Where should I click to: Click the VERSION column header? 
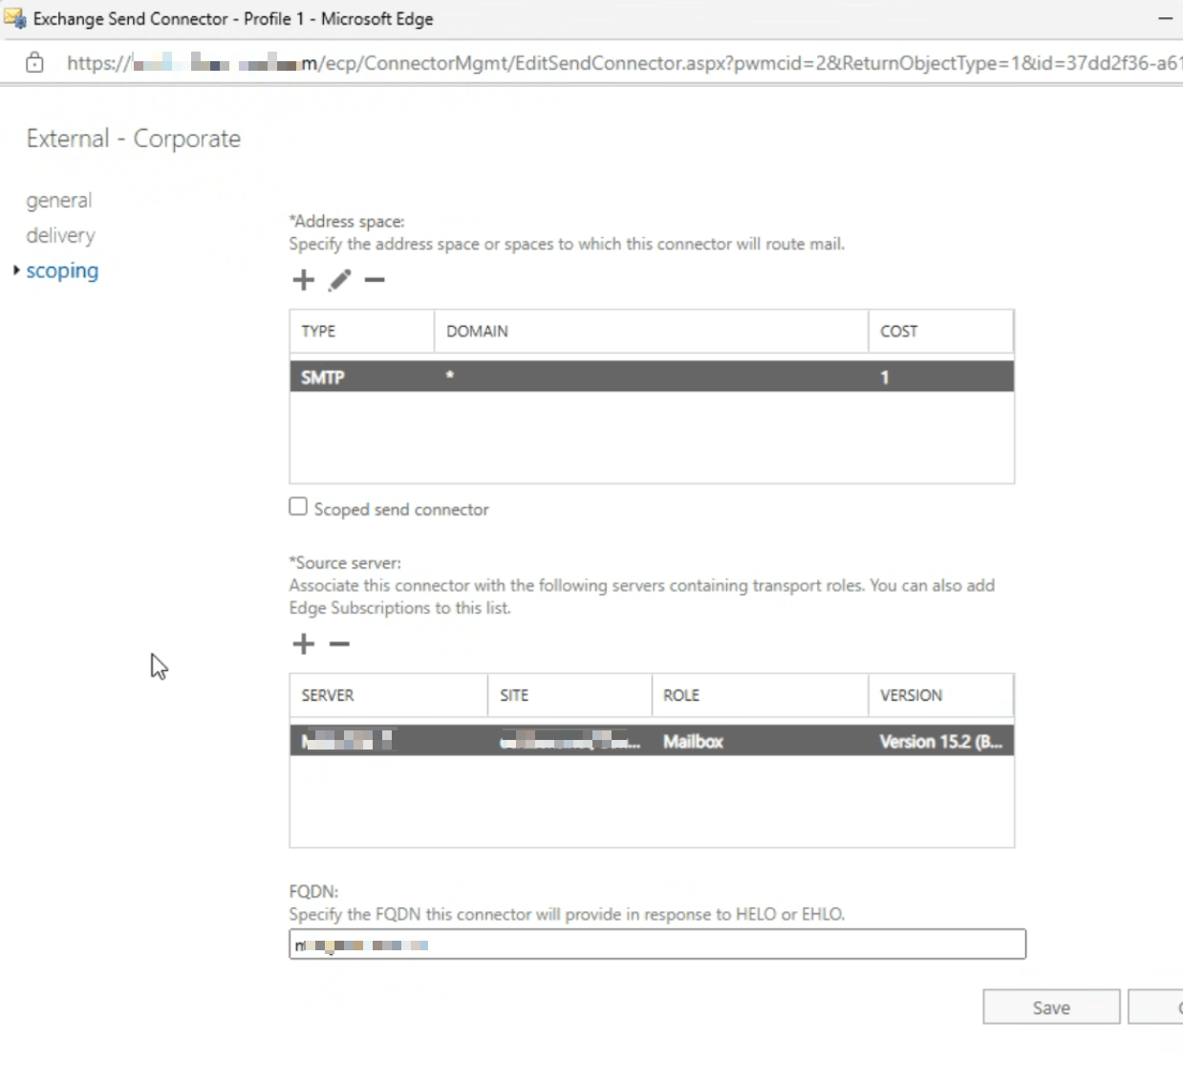tap(941, 695)
